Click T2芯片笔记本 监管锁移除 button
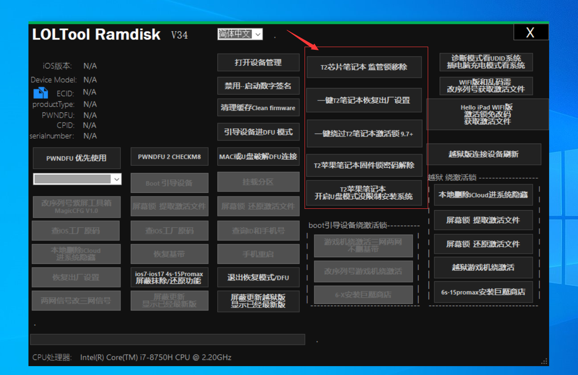The height and width of the screenshot is (375, 578). pyautogui.click(x=364, y=67)
